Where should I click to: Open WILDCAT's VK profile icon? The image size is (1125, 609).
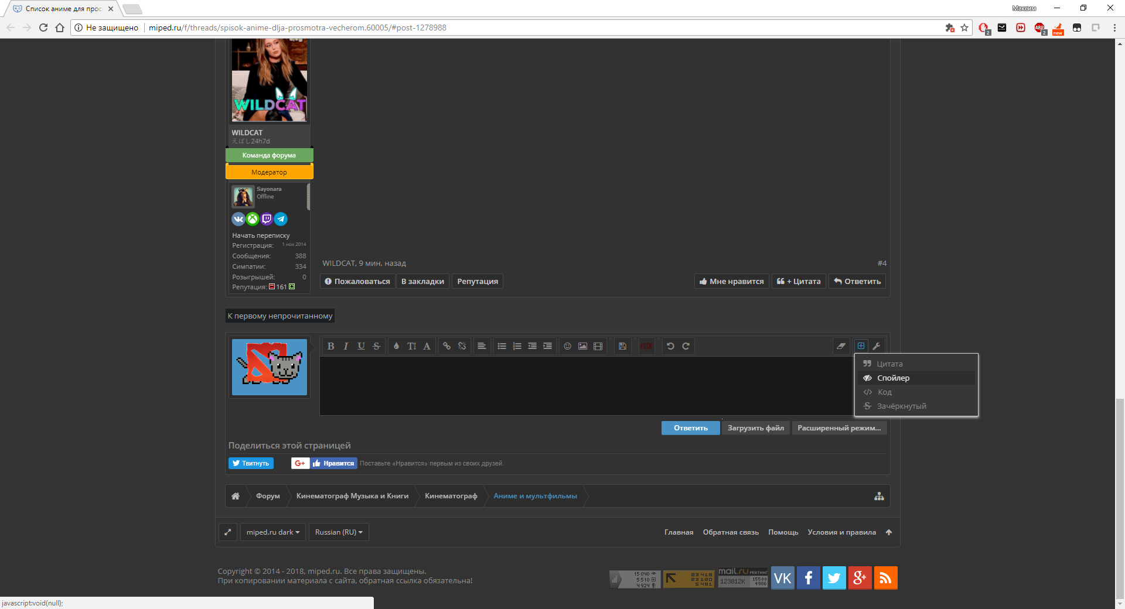(238, 219)
